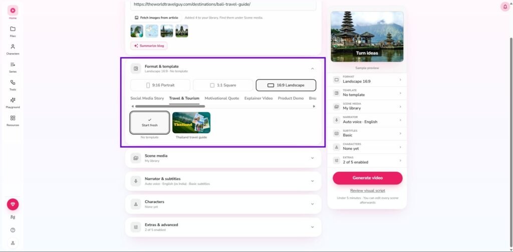The height and width of the screenshot is (252, 513).
Task: Open Files in the left sidebar
Action: click(x=13, y=32)
